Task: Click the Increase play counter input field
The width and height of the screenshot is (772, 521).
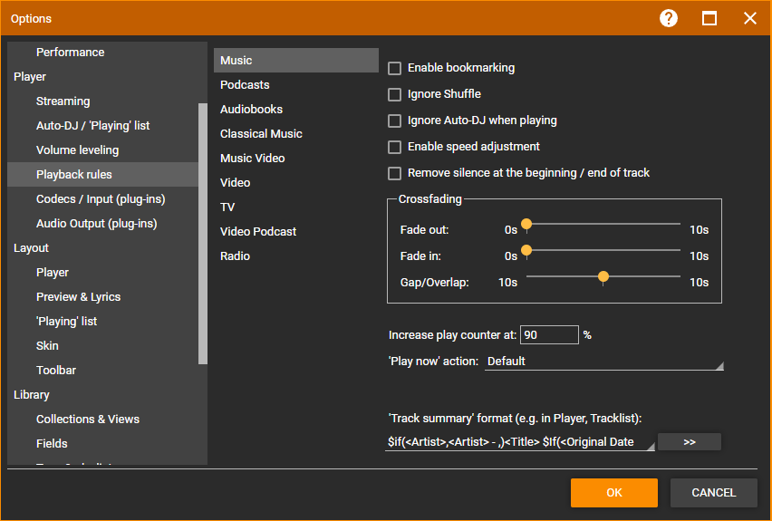Action: [549, 335]
